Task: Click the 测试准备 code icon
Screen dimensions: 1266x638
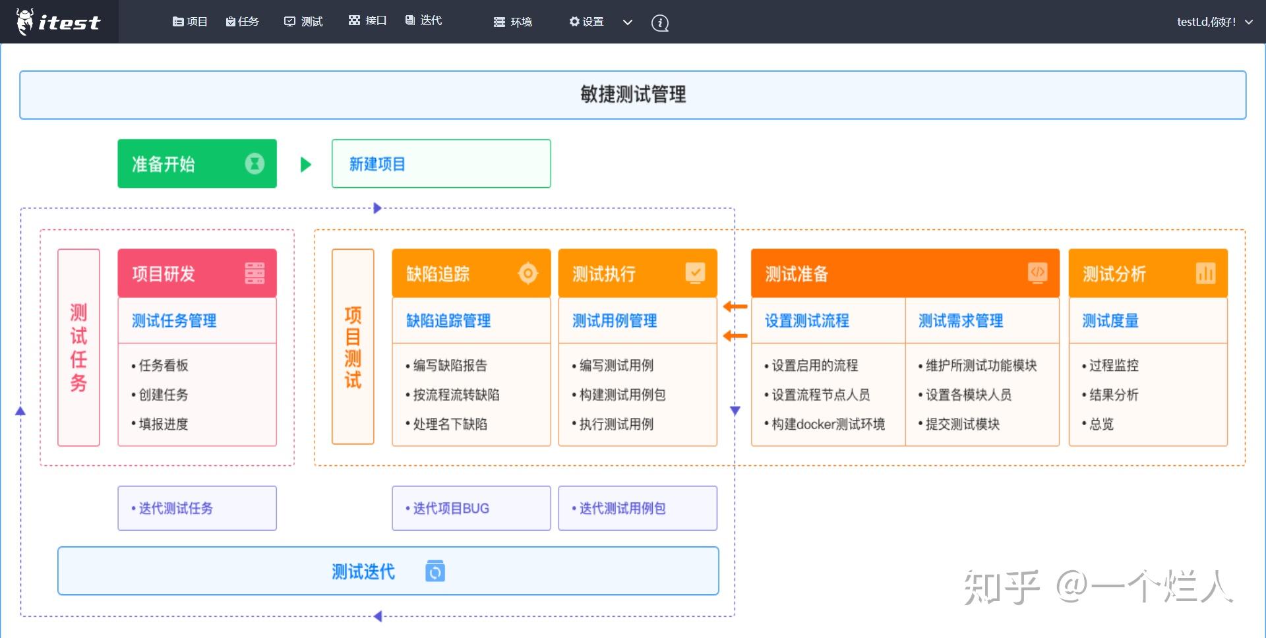Action: 1039,273
